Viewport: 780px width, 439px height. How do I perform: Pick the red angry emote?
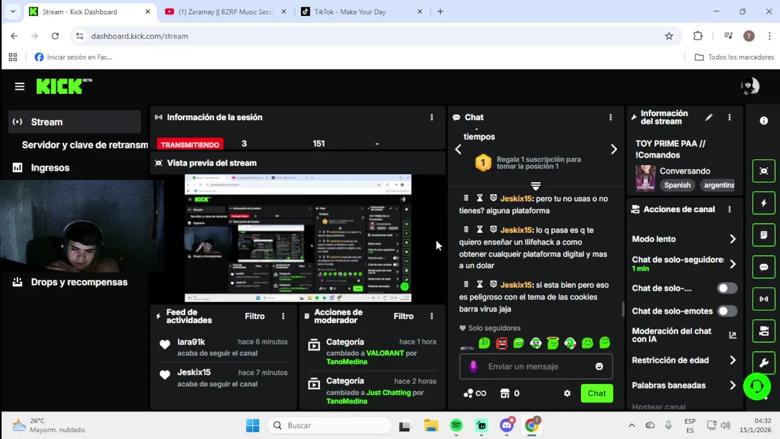[x=502, y=343]
